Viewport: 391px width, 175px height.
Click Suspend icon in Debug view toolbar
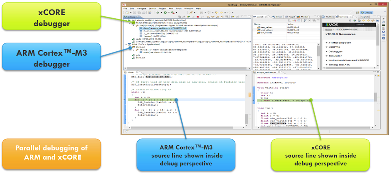click(193, 17)
